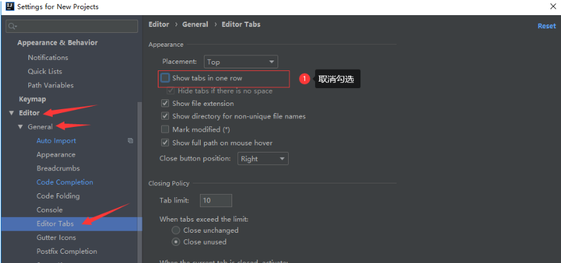Collapse the Editor tree node arrow
The width and height of the screenshot is (561, 263).
point(11,113)
